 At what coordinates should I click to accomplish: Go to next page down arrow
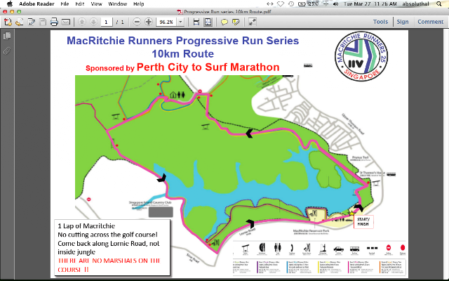(x=93, y=22)
